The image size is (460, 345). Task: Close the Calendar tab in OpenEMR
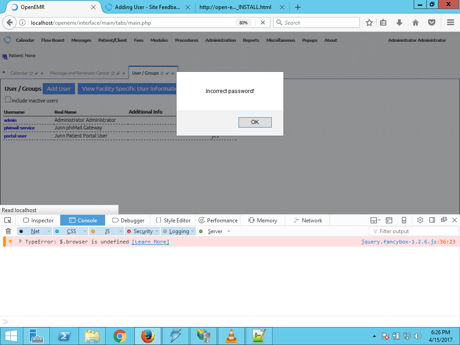[42, 73]
